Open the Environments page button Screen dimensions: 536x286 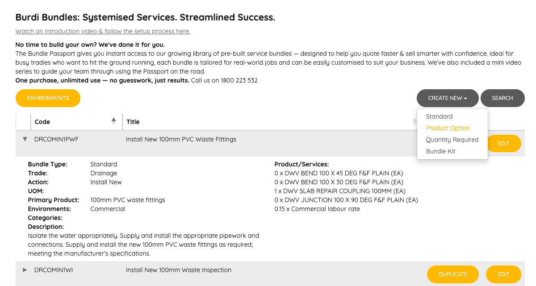click(x=48, y=98)
